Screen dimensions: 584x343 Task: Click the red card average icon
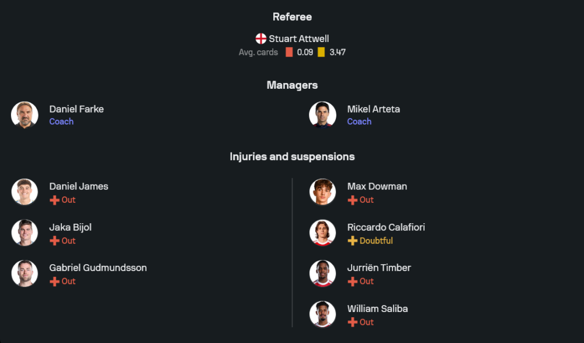pyautogui.click(x=289, y=52)
